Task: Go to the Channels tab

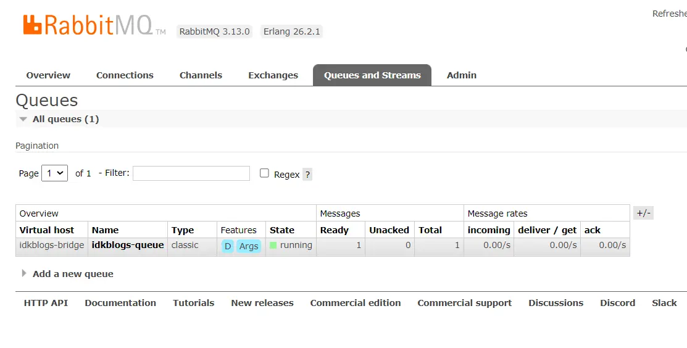Action: coord(201,75)
